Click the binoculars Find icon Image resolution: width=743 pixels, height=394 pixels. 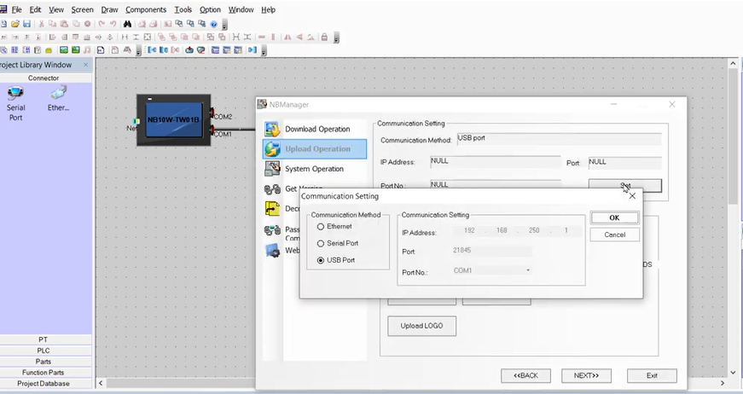click(127, 24)
